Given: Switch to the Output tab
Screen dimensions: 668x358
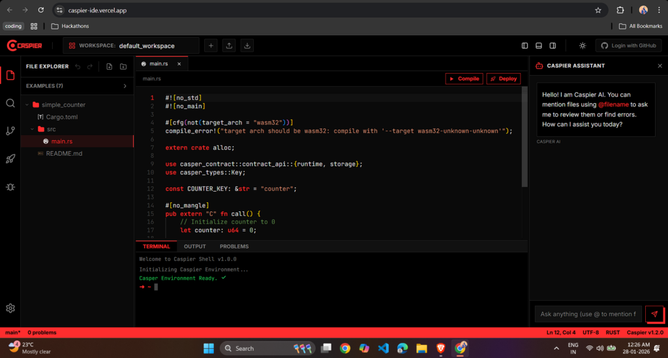Looking at the screenshot, I should click(194, 246).
